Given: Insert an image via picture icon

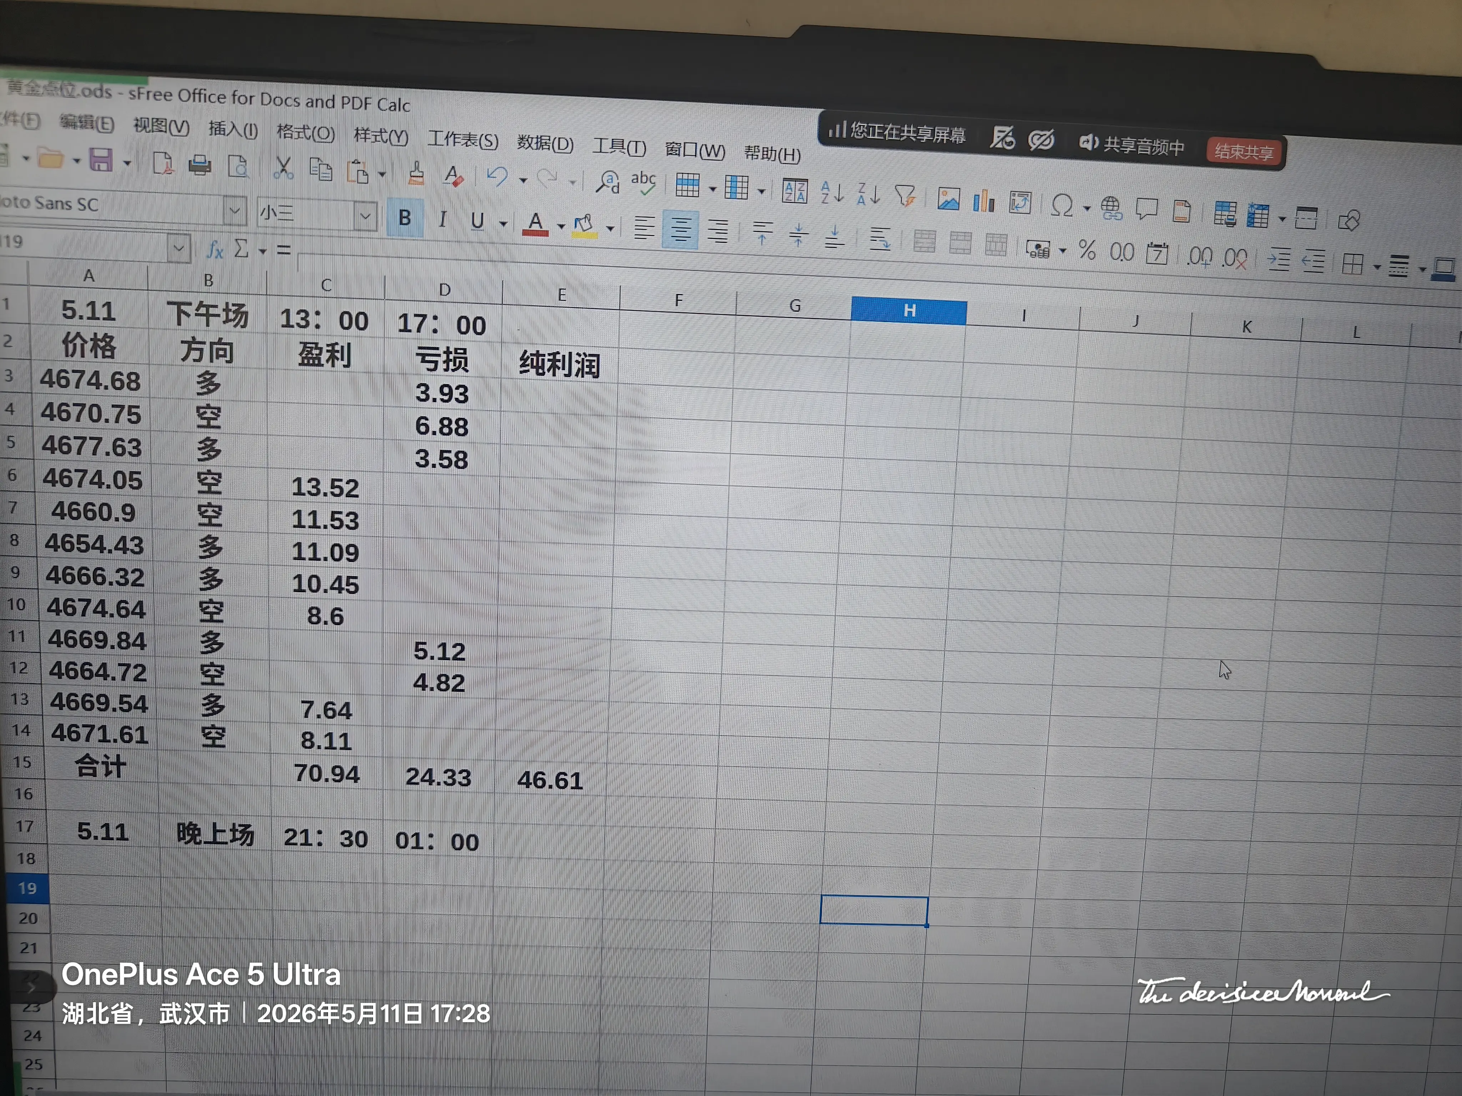Looking at the screenshot, I should [948, 199].
